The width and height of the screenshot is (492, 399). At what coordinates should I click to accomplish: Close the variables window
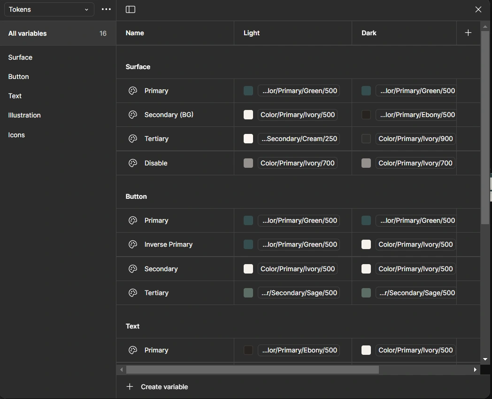(478, 9)
